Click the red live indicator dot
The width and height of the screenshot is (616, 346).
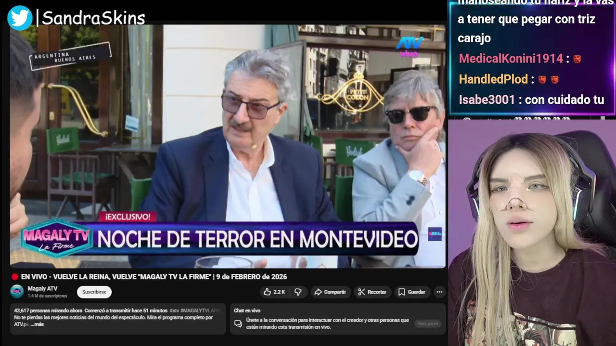click(x=14, y=277)
